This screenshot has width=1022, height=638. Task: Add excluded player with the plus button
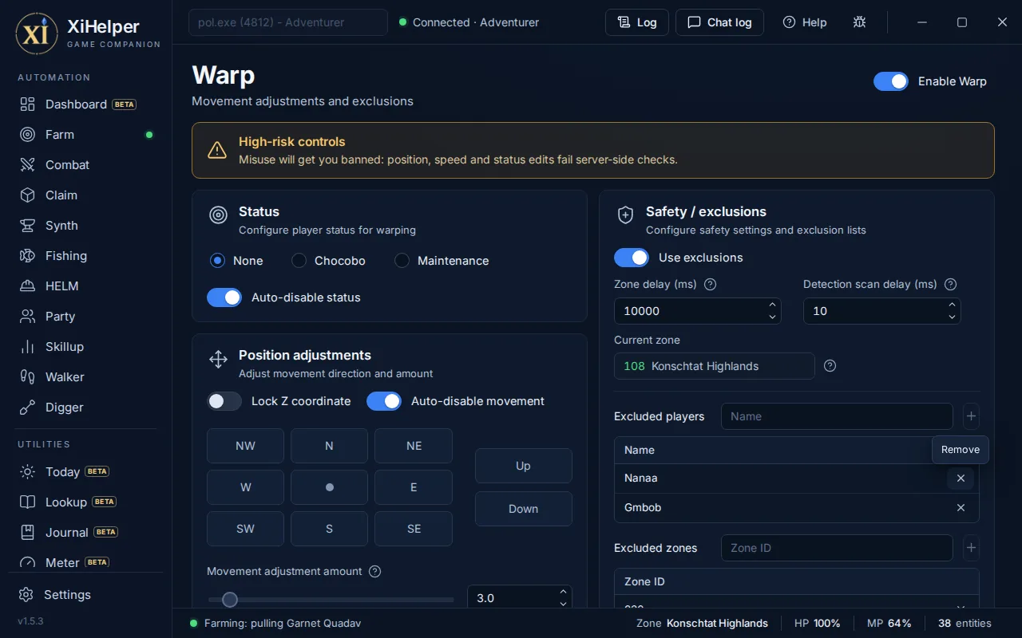[x=971, y=416]
